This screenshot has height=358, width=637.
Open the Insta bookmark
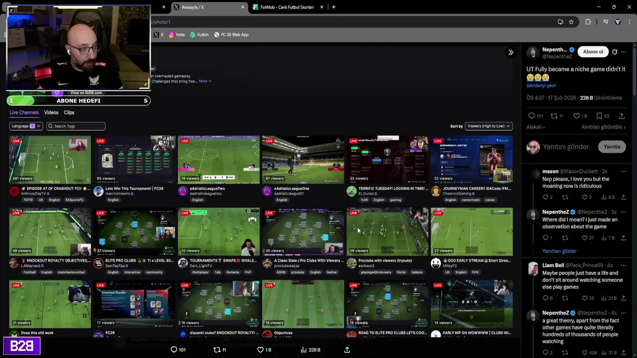[x=177, y=35]
